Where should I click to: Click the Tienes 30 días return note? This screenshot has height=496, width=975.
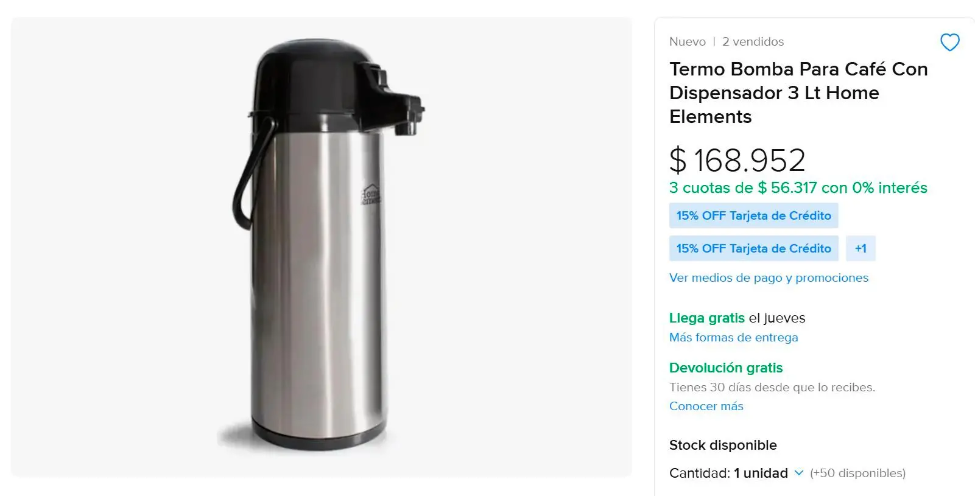772,387
